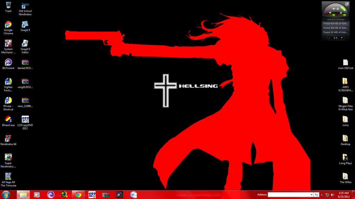355x199 pixels.
Task: Open Windows Explorer from the taskbar
Action: tap(23, 195)
